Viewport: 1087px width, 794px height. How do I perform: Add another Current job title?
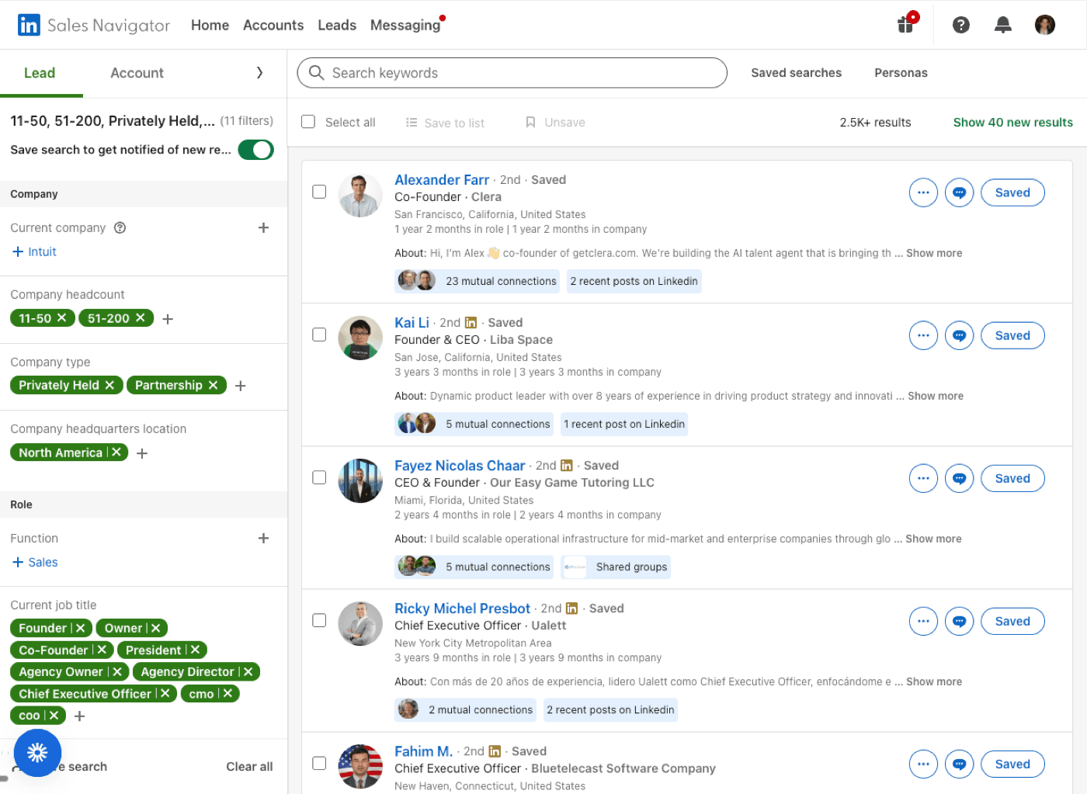(79, 716)
